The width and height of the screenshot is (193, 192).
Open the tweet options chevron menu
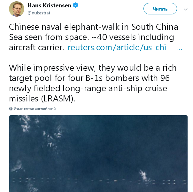click(185, 9)
